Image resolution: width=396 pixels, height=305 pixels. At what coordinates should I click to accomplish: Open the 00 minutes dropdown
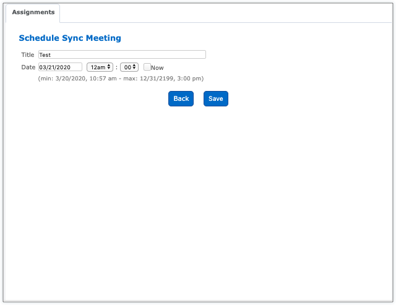pos(129,67)
